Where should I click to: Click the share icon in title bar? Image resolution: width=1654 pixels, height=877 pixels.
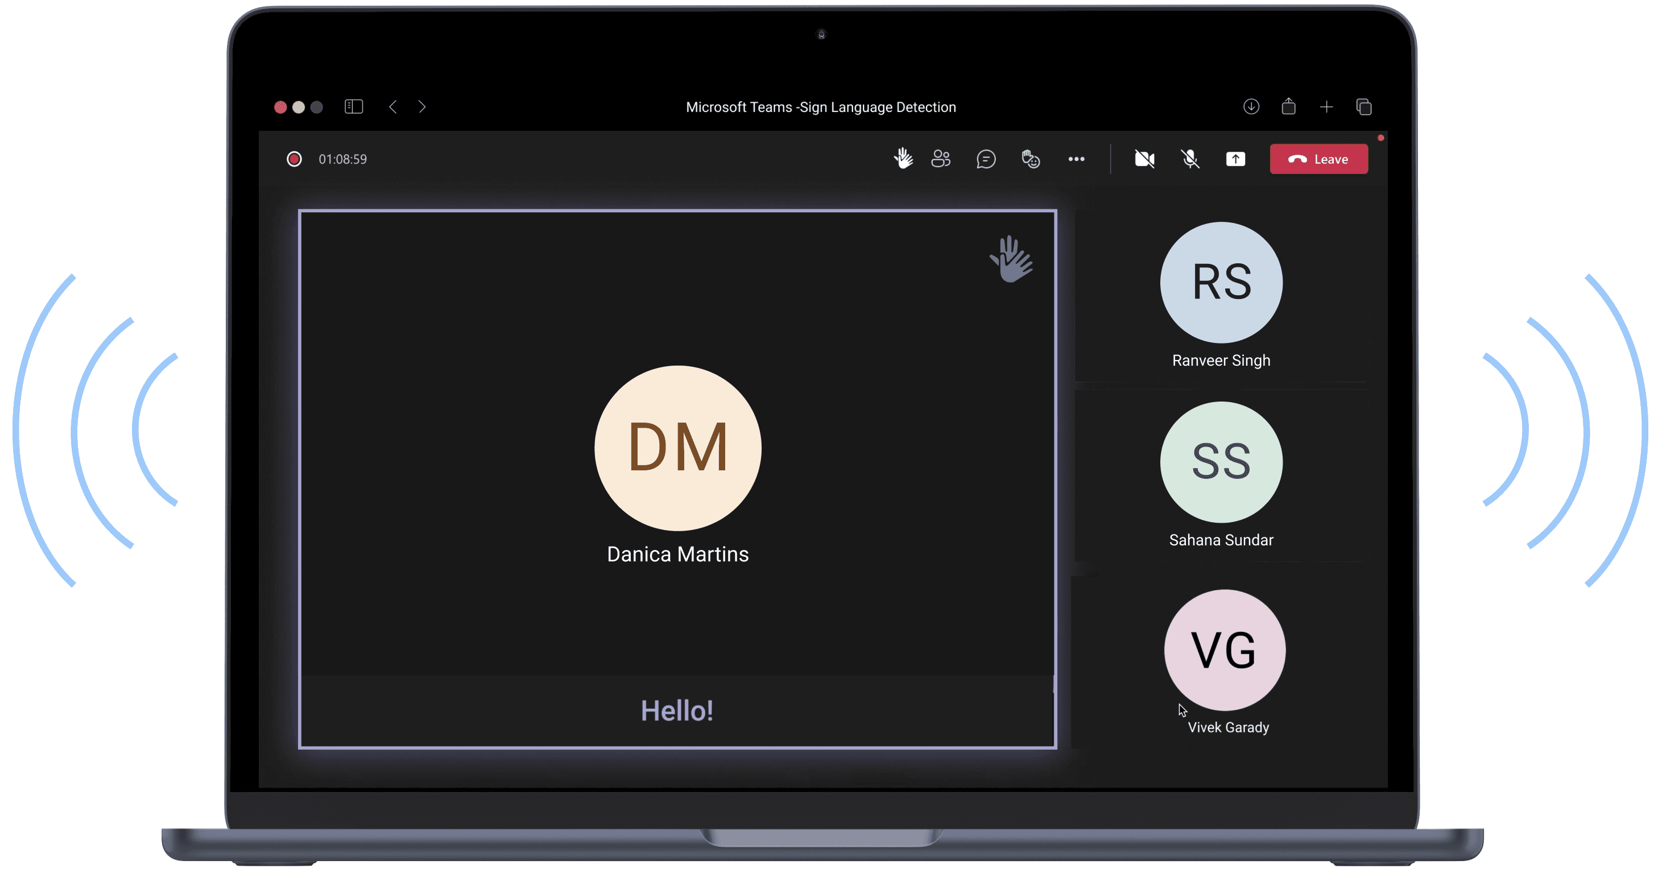1288,106
